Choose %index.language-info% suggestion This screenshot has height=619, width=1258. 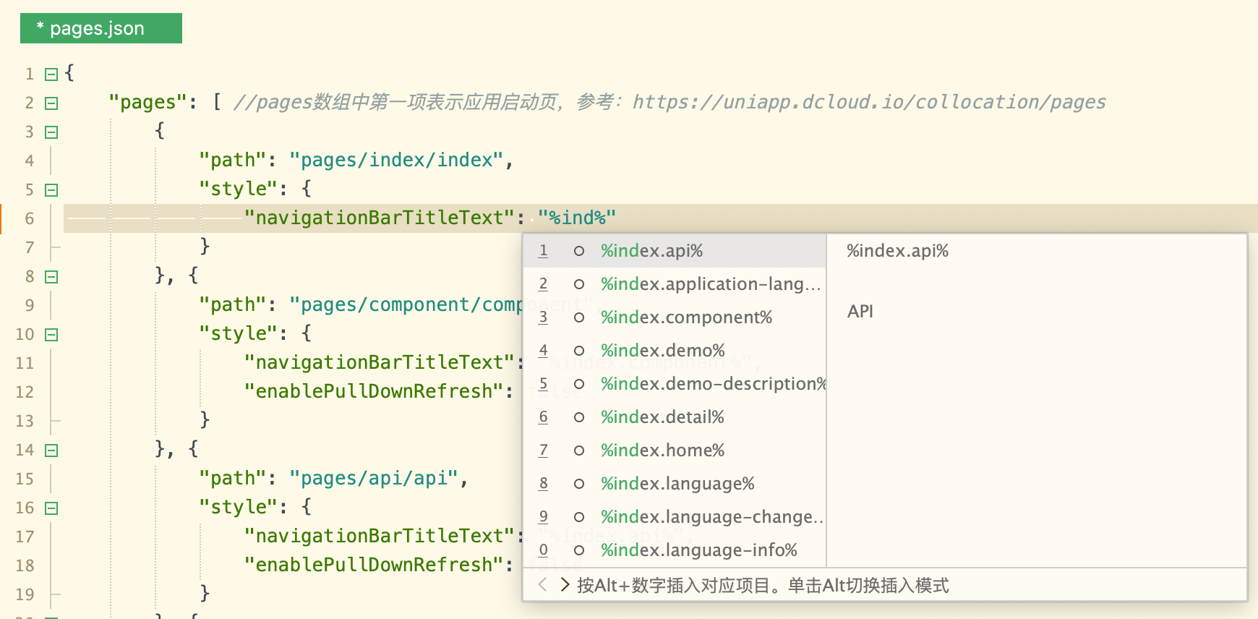(675, 550)
